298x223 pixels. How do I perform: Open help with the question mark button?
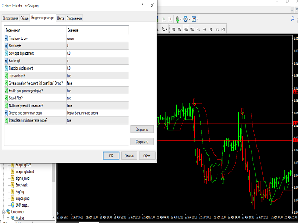(x=142, y=6)
